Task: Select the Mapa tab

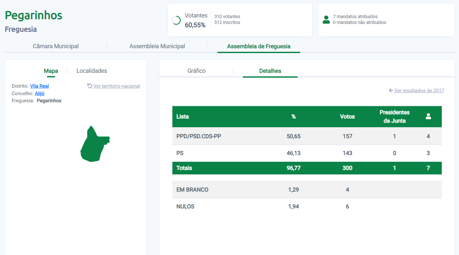Action: point(51,71)
